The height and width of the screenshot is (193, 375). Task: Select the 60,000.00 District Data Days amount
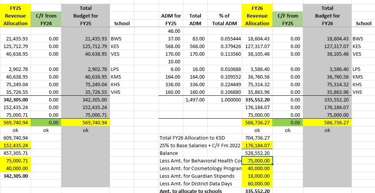coord(257,183)
